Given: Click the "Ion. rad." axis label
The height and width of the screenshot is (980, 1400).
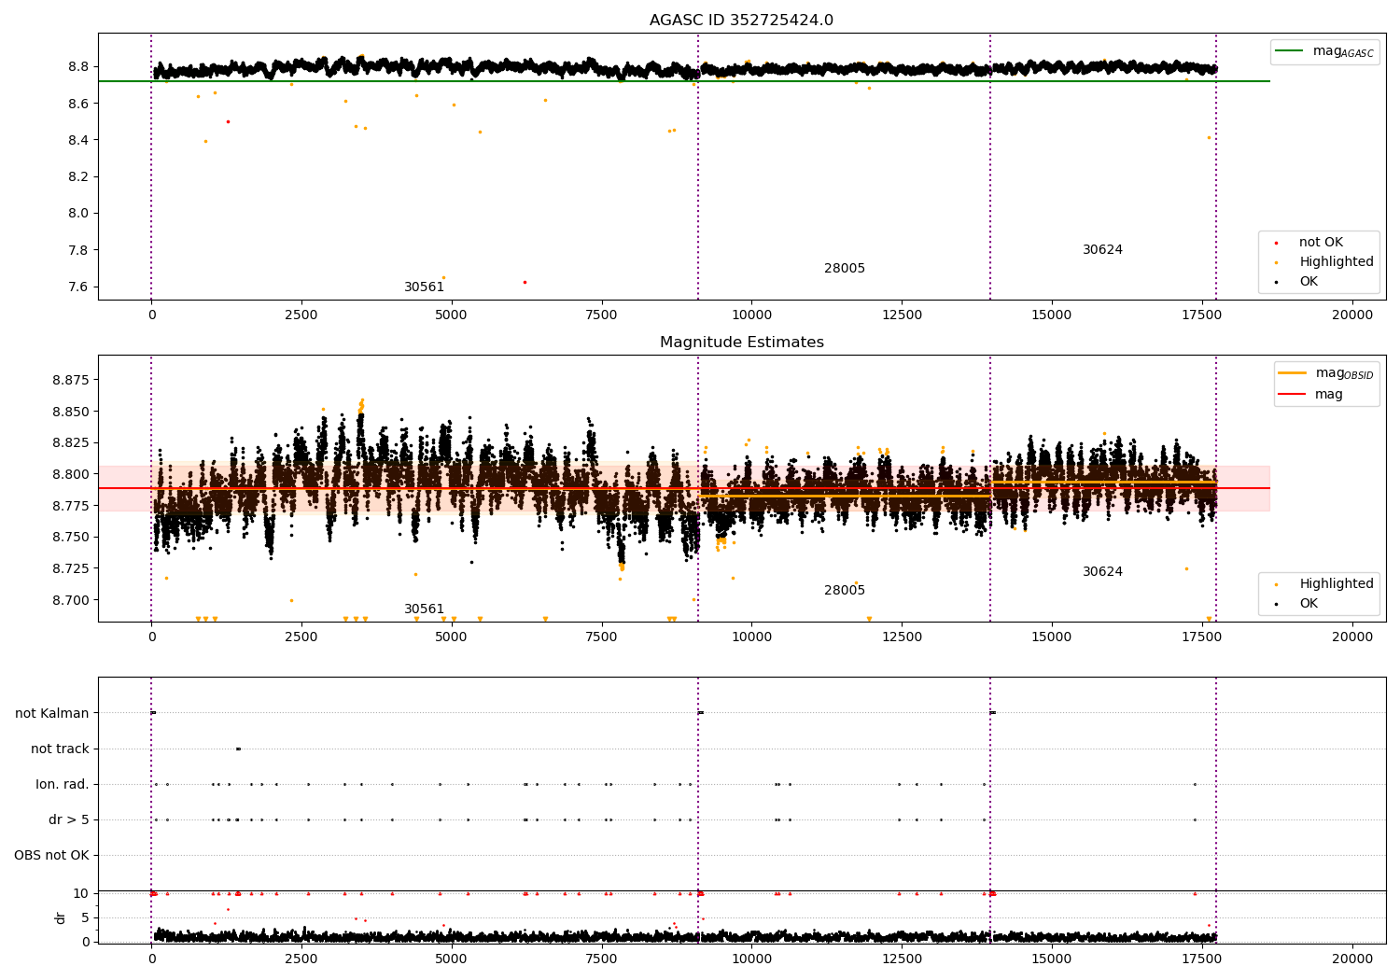Looking at the screenshot, I should 63,785.
